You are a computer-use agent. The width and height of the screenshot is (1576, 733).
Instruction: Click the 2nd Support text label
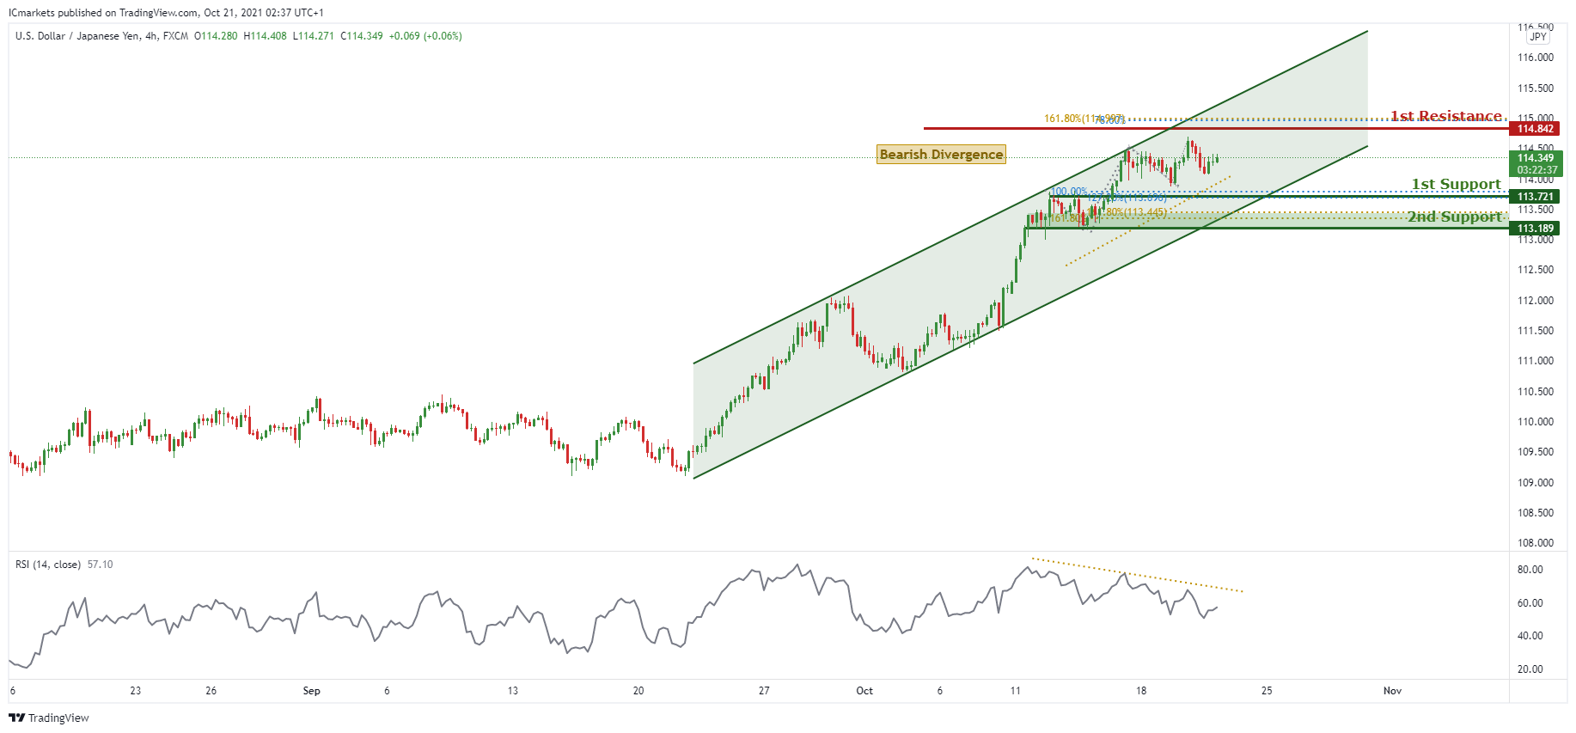tap(1454, 217)
